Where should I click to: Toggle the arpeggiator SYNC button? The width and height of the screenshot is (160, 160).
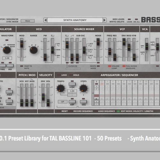pos(72,84)
